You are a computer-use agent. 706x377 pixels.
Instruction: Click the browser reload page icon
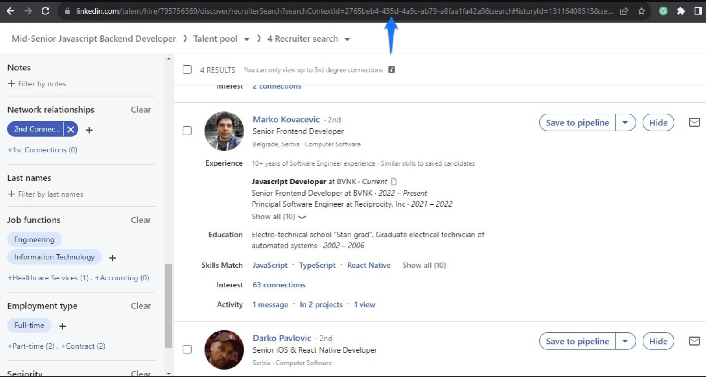point(46,11)
